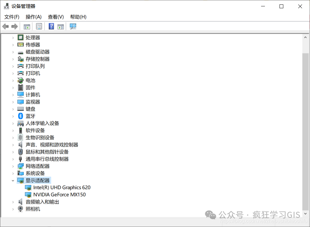310x227 pixels.
Task: Click the 系统设备 icon
Action: [x=21, y=173]
